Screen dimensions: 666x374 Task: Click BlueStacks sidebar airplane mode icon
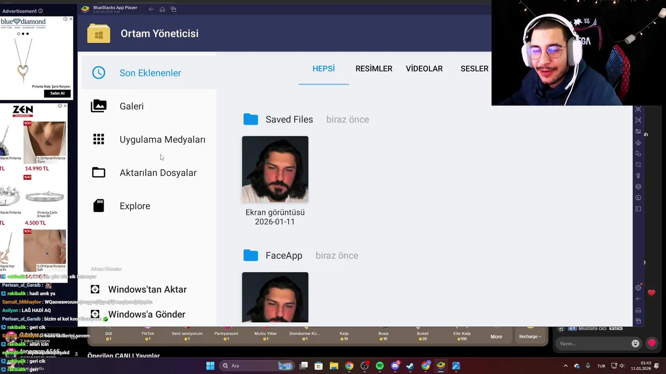[638, 143]
